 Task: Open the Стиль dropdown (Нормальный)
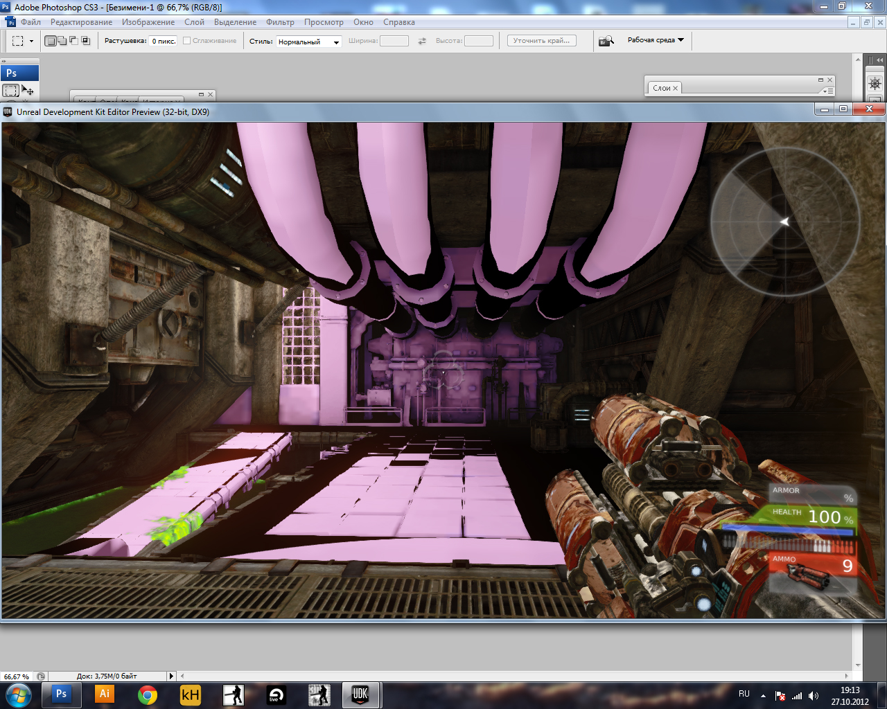308,42
